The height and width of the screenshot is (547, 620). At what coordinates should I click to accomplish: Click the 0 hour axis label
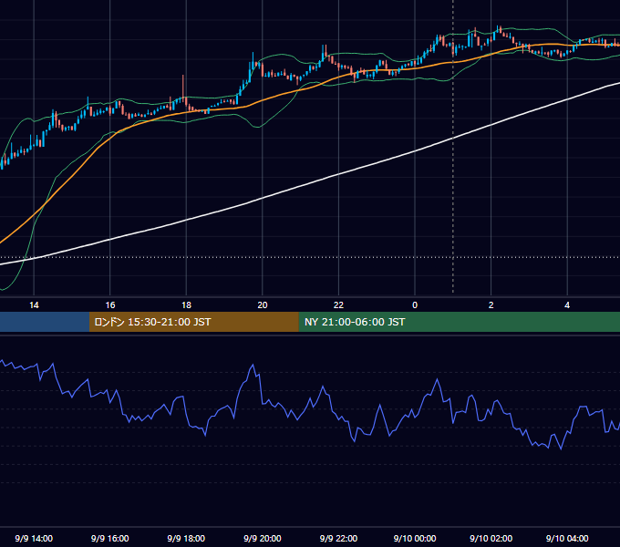[x=415, y=305]
